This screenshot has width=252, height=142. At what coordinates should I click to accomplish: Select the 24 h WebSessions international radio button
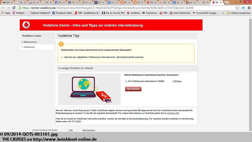[x=126, y=81]
